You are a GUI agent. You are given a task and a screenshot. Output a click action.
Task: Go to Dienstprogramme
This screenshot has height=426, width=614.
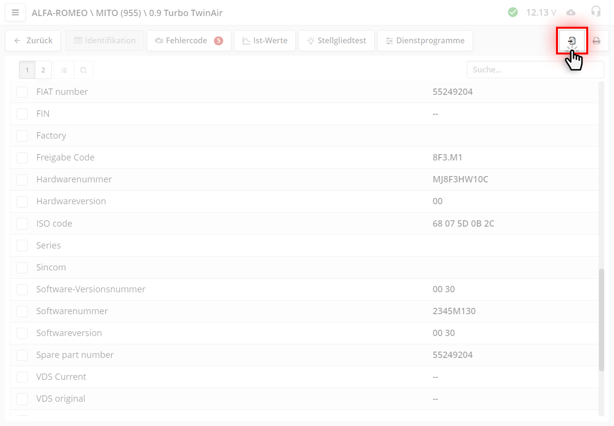pos(424,41)
